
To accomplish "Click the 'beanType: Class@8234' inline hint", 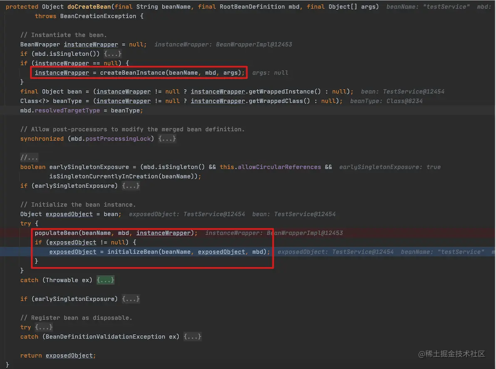I will pos(386,101).
